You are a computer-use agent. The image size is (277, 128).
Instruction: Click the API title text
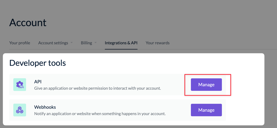38,82
